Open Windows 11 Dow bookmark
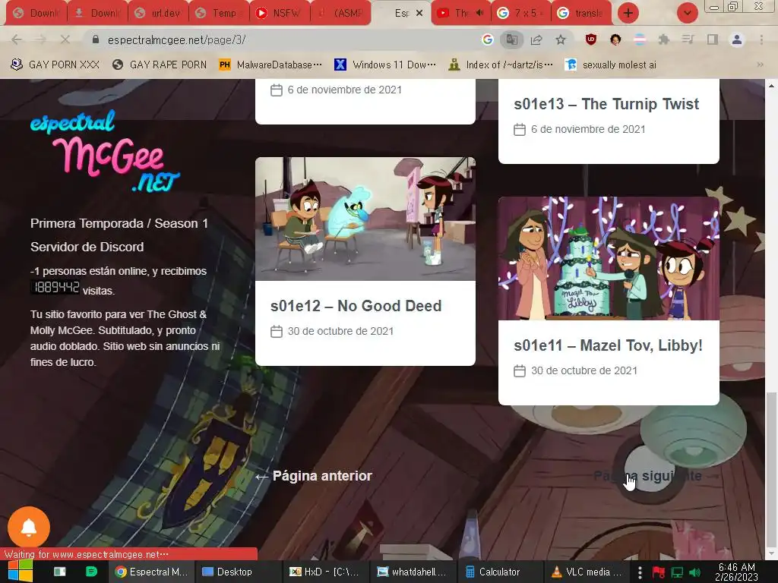 (385, 65)
